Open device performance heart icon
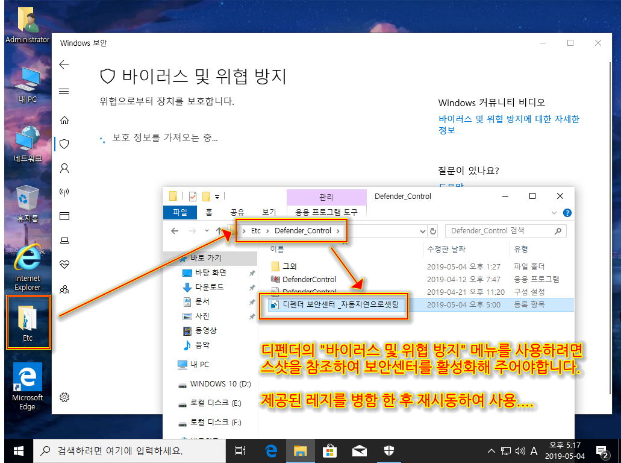 [64, 265]
